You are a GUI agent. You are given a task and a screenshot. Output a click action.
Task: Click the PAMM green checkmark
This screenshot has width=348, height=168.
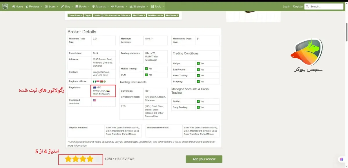[198, 101]
